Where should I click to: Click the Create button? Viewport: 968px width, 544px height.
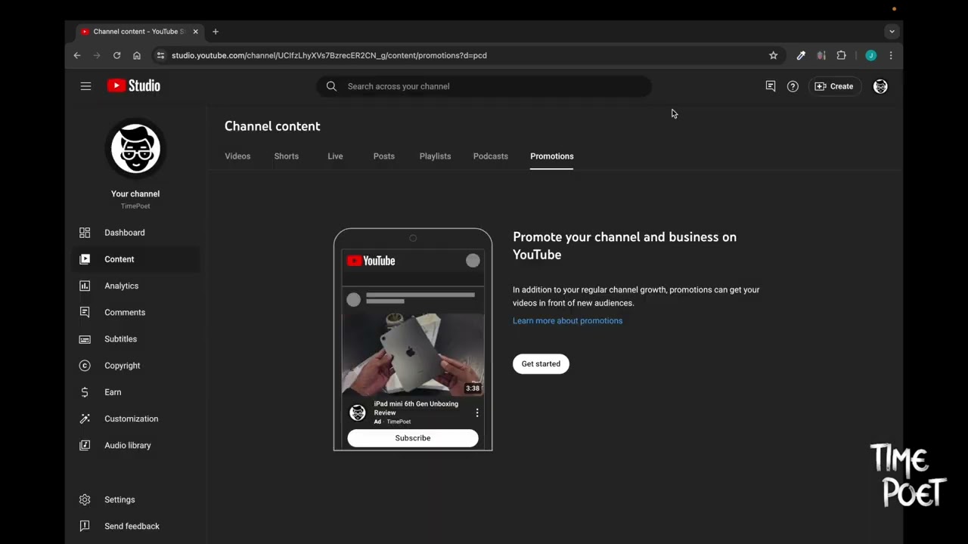coord(834,86)
